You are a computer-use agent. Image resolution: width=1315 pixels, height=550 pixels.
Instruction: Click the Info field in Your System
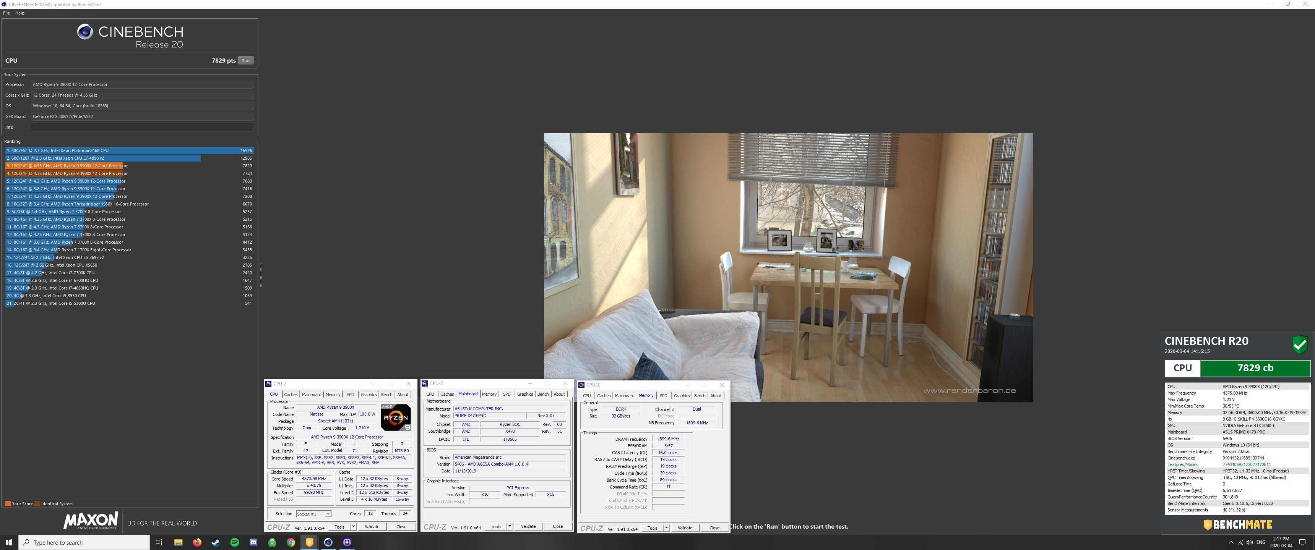[x=143, y=127]
